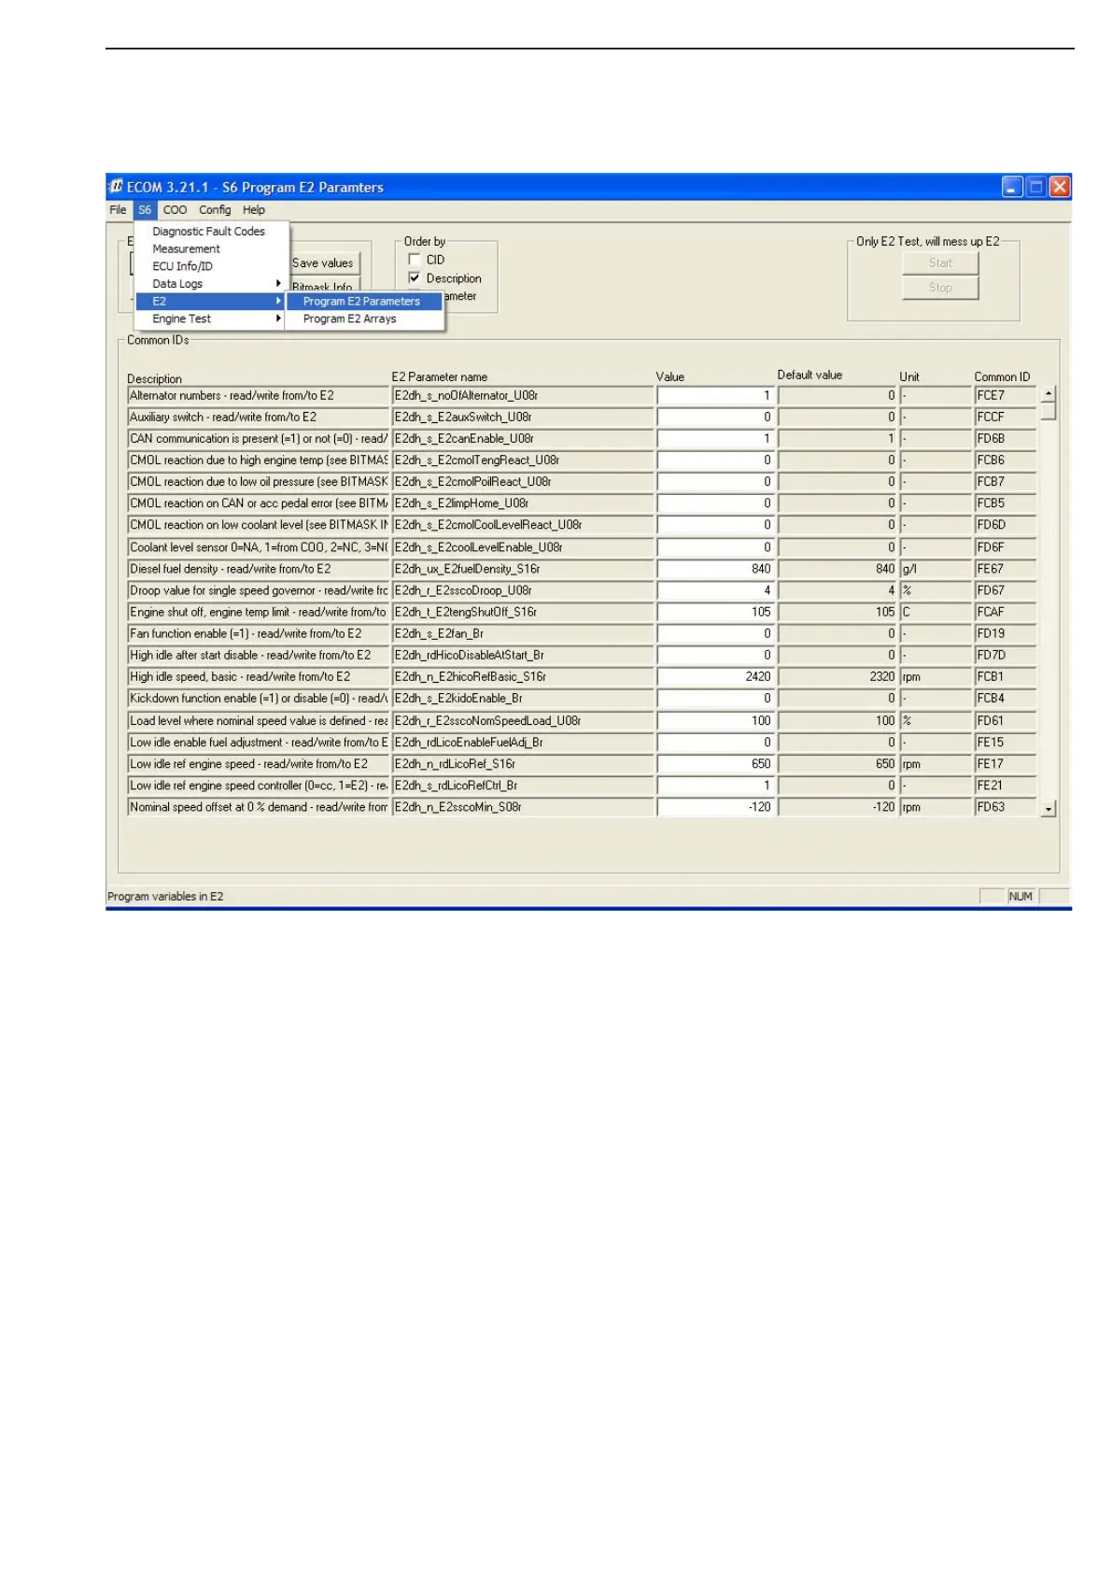The image size is (1112, 1573).
Task: Edit Engine shut off temp limit value
Action: click(716, 612)
